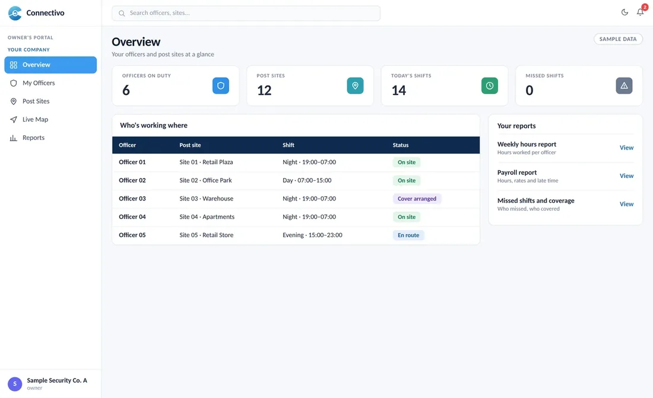The height and width of the screenshot is (398, 653).
Task: Click the Post Sites pin icon
Action: click(x=14, y=101)
